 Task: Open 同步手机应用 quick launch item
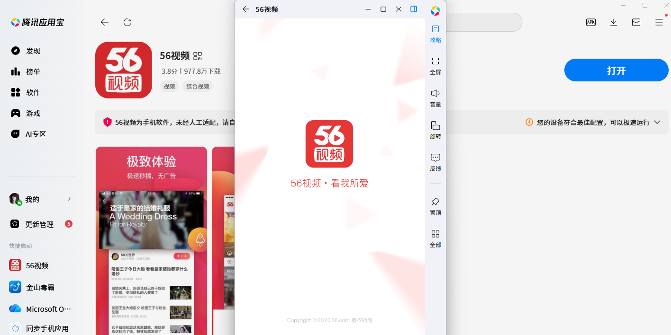[x=39, y=328]
